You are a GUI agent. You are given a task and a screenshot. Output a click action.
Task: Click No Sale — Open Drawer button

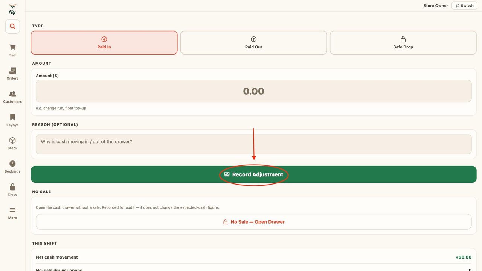[253, 222]
